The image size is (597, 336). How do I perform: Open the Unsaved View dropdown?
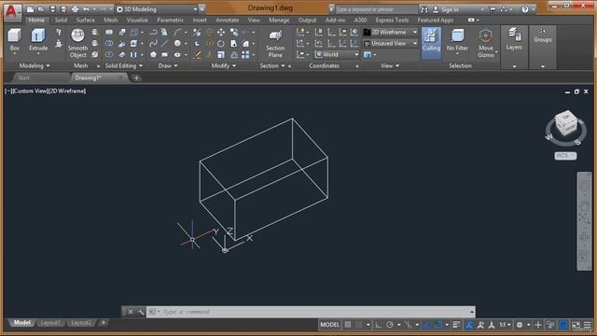pyautogui.click(x=391, y=44)
